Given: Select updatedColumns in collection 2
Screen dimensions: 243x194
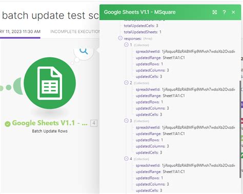Looking at the screenshot, I should point(152,109).
